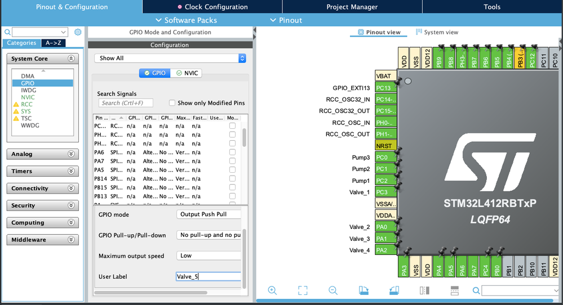Check the Modified box in PB15 row
563x305 pixels.
pyautogui.click(x=232, y=187)
